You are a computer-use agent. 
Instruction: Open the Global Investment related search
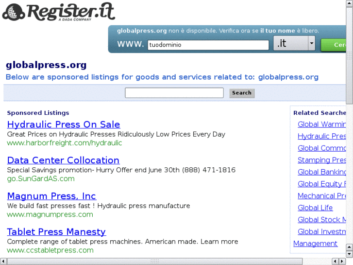[x=322, y=231]
